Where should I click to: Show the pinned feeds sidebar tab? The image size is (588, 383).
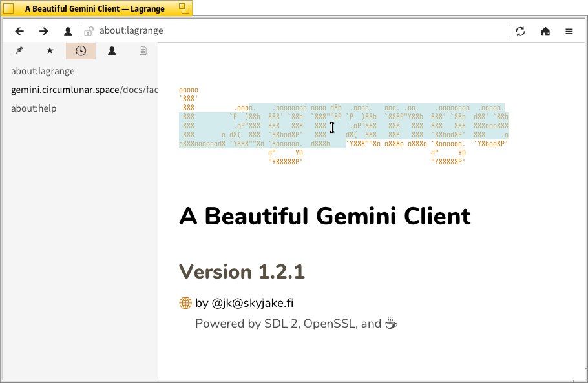[19, 50]
